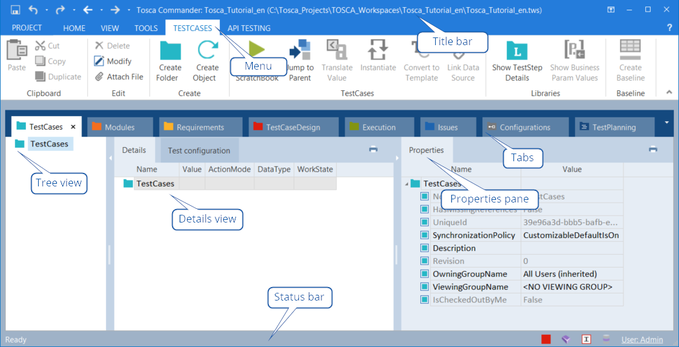Click the Instantiate icon

[378, 50]
